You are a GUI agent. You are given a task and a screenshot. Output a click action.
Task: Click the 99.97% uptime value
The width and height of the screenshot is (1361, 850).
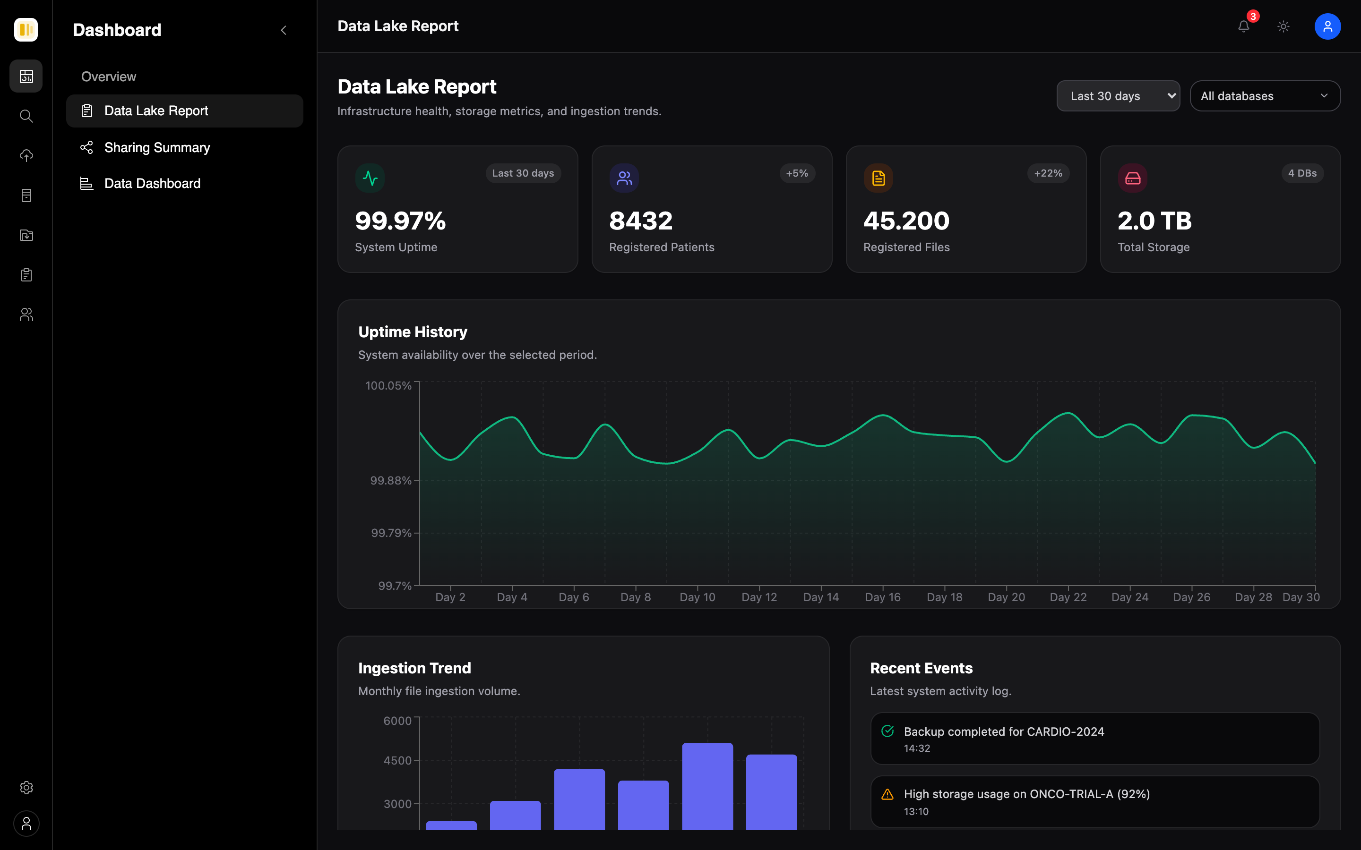[x=400, y=221]
